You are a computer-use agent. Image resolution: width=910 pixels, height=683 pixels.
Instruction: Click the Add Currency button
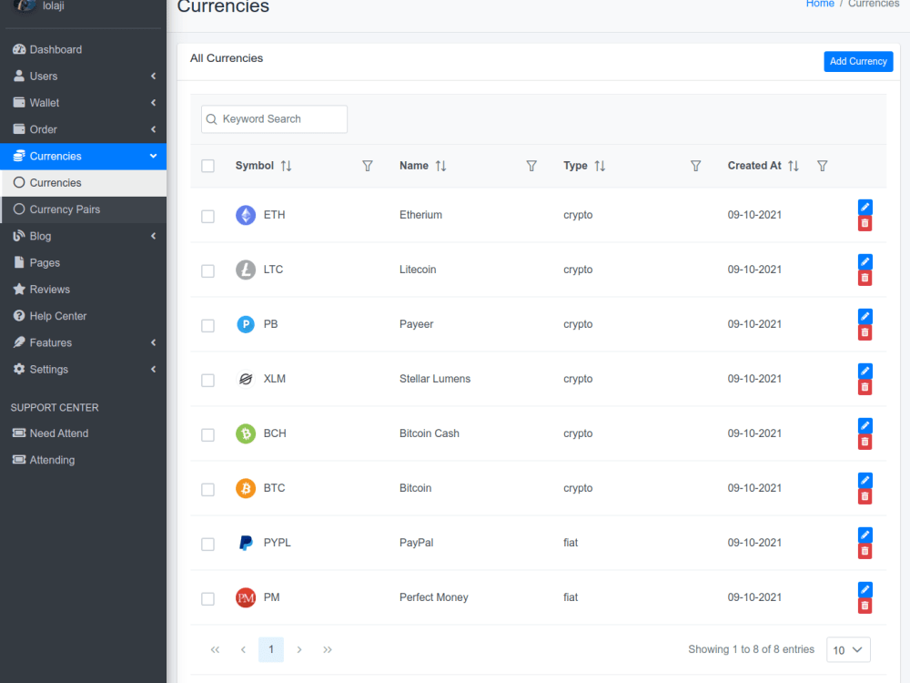858,61
